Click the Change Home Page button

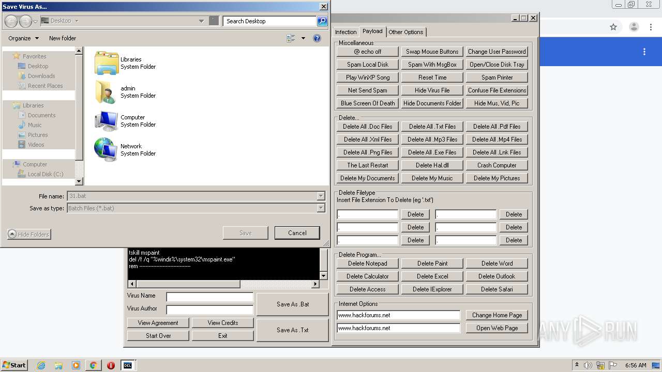point(497,315)
